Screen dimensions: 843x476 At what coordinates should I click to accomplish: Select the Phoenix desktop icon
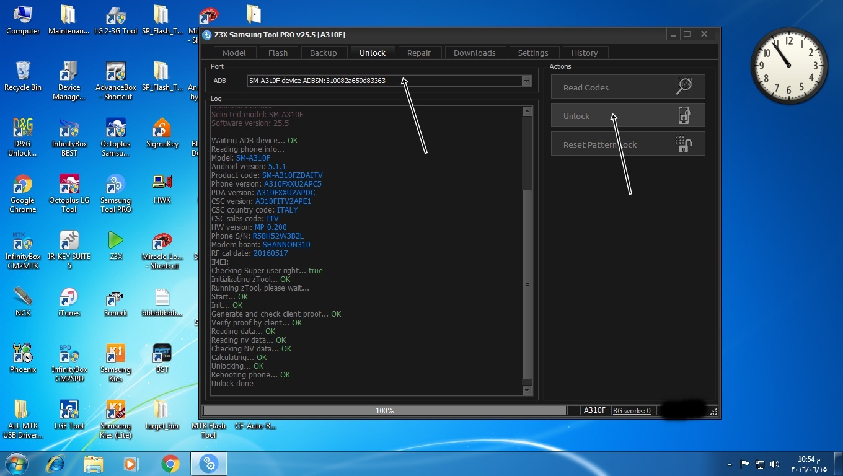pos(23,358)
